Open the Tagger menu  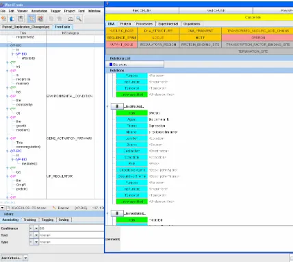coord(55,11)
